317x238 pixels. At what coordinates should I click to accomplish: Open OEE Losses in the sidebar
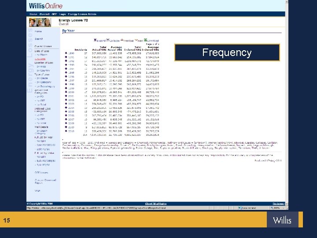41,173
